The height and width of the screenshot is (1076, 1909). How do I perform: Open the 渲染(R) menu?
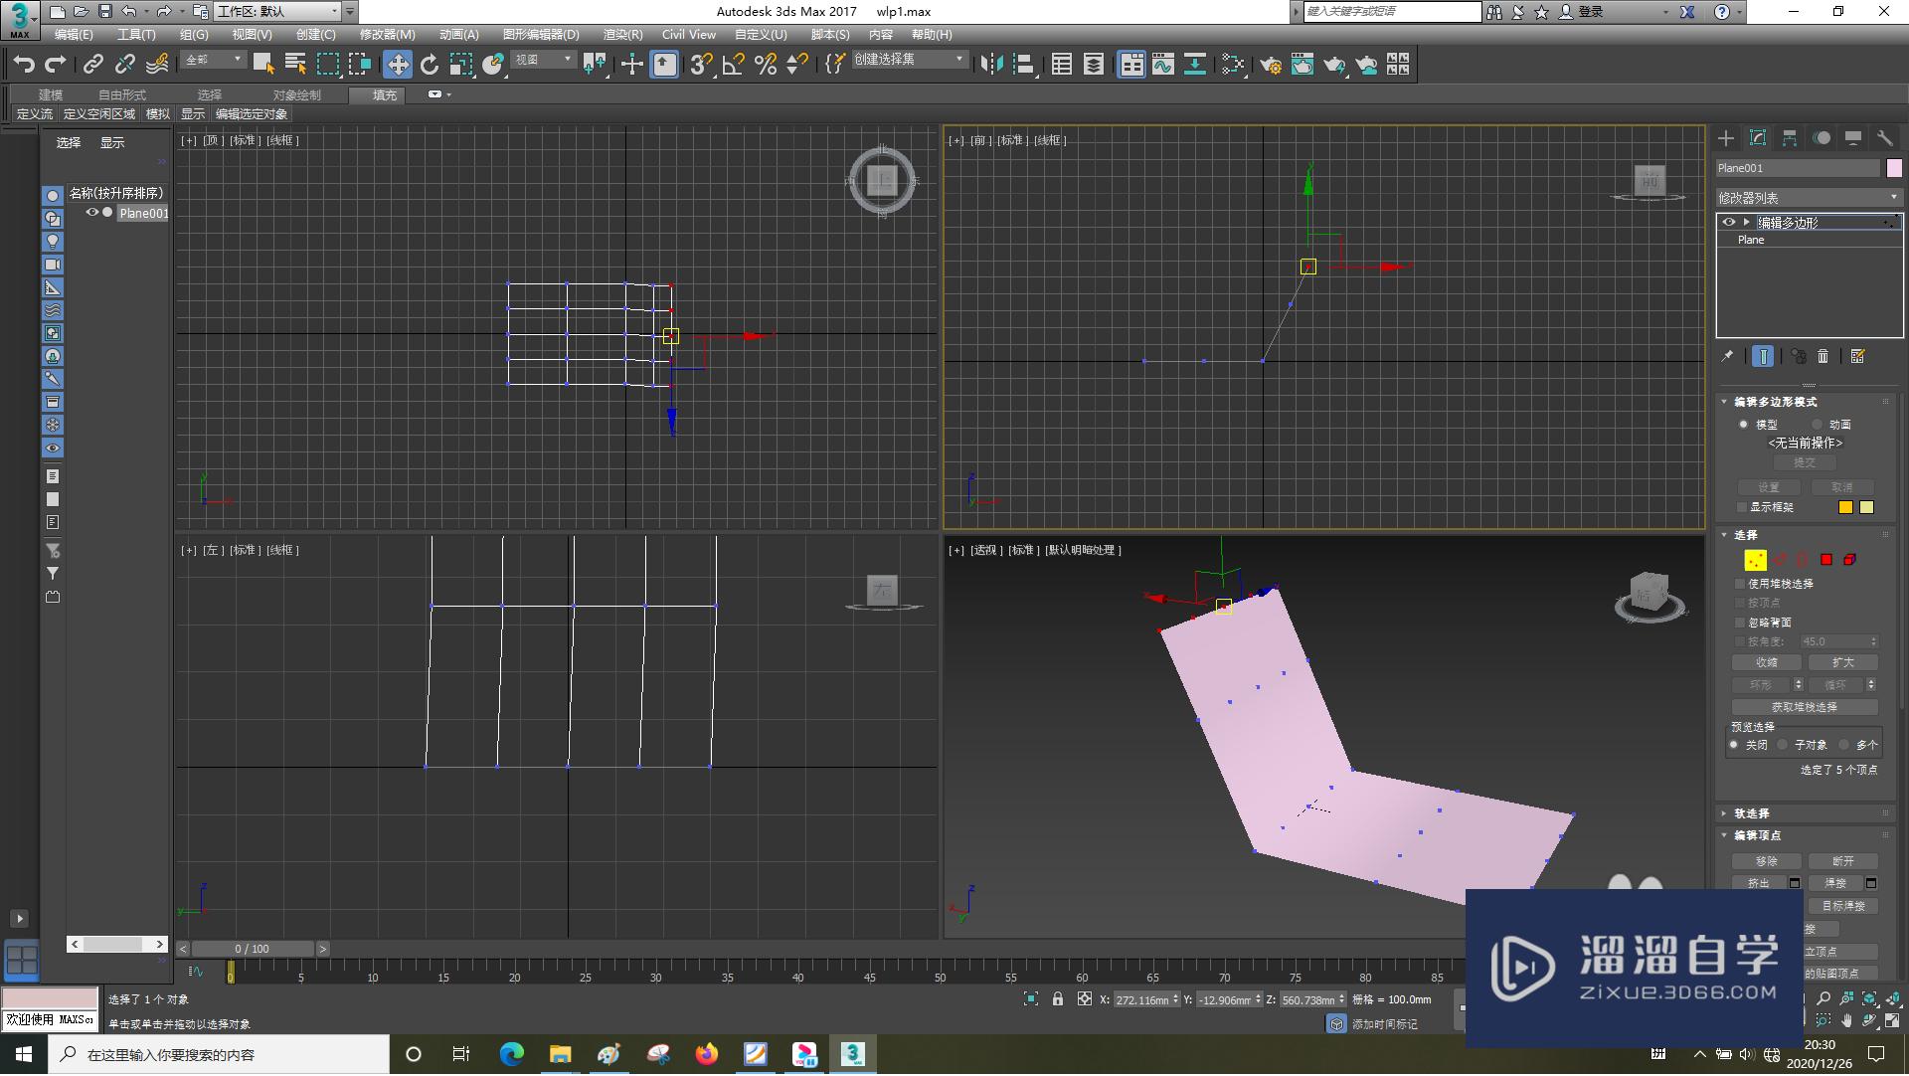623,35
